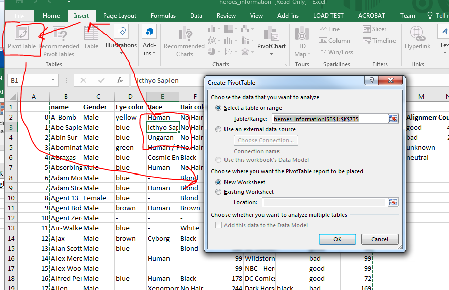Cancel the Create PivotTable dialog
The image size is (449, 290).
tap(379, 239)
